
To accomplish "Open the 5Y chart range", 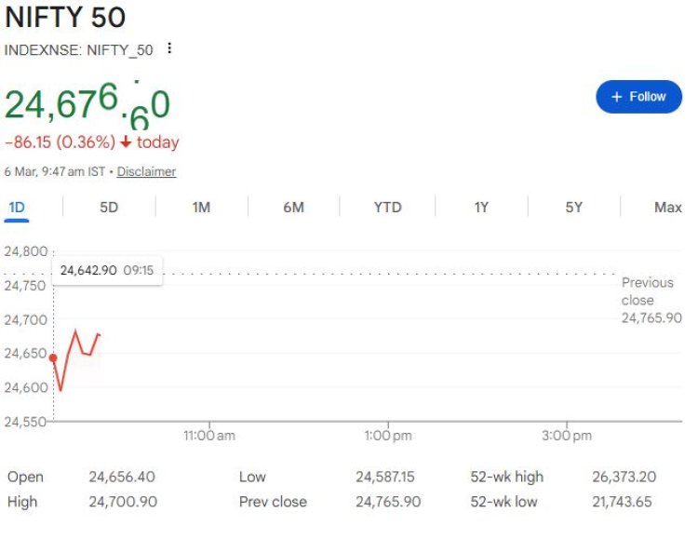I will pyautogui.click(x=573, y=208).
